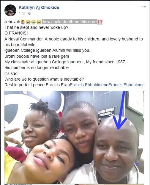Click the Kathryn Aj Omokide name link
Screen dimensions: 150x185
[x=39, y=7]
